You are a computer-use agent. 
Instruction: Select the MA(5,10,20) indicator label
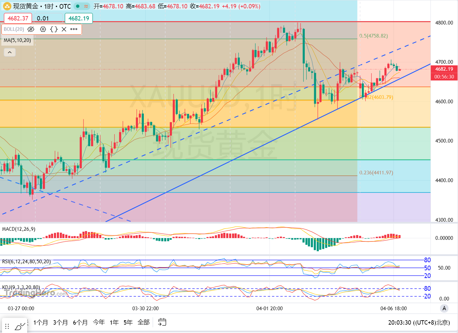pos(17,40)
